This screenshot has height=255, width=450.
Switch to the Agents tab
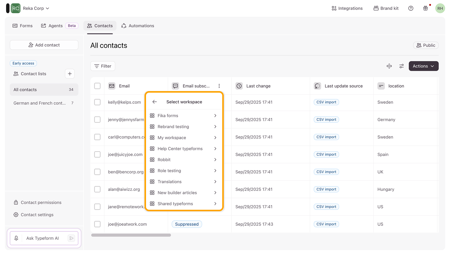pyautogui.click(x=59, y=26)
